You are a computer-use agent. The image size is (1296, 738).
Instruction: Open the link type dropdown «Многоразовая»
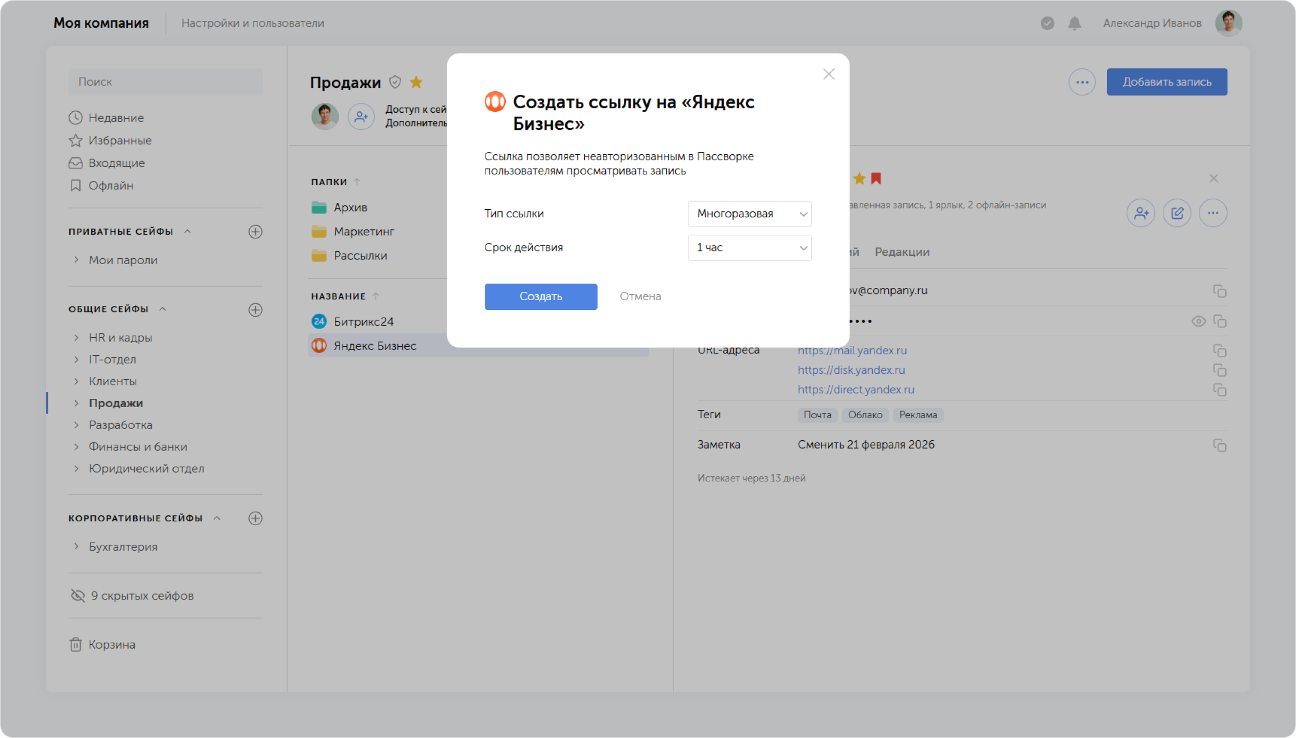point(749,213)
